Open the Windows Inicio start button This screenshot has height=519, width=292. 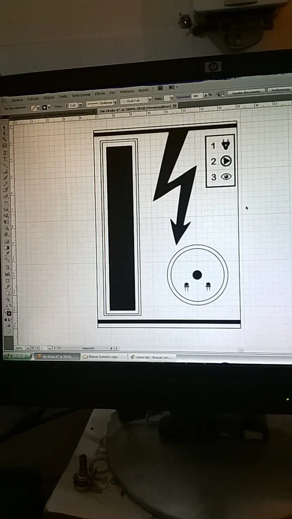(x=17, y=356)
